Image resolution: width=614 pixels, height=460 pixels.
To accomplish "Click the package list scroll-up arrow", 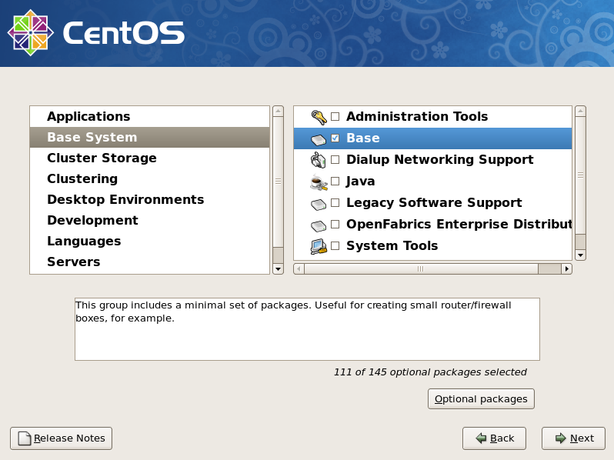I will click(580, 111).
